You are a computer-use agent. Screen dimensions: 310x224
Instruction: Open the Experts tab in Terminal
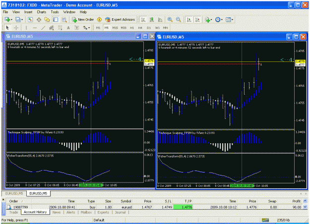(103, 212)
